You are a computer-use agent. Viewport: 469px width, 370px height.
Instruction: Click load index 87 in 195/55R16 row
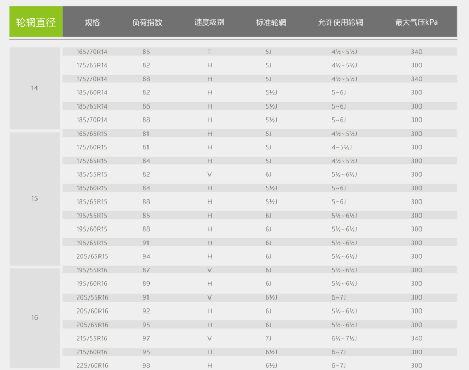point(146,270)
